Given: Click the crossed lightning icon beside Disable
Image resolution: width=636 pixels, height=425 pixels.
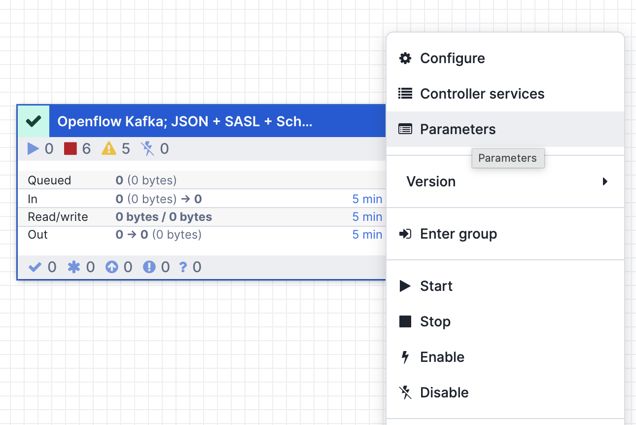Looking at the screenshot, I should tap(405, 392).
